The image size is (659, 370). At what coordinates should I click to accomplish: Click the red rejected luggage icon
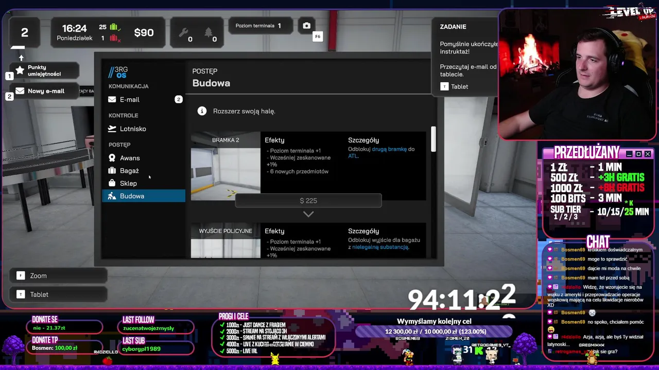[114, 39]
